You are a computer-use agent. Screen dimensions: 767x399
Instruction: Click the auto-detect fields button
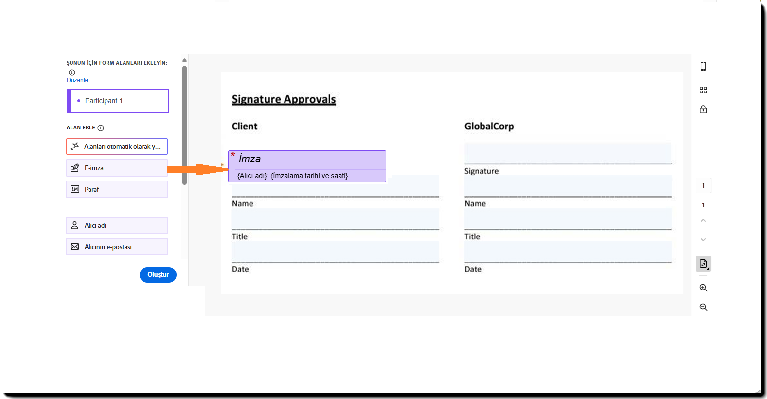pos(117,146)
